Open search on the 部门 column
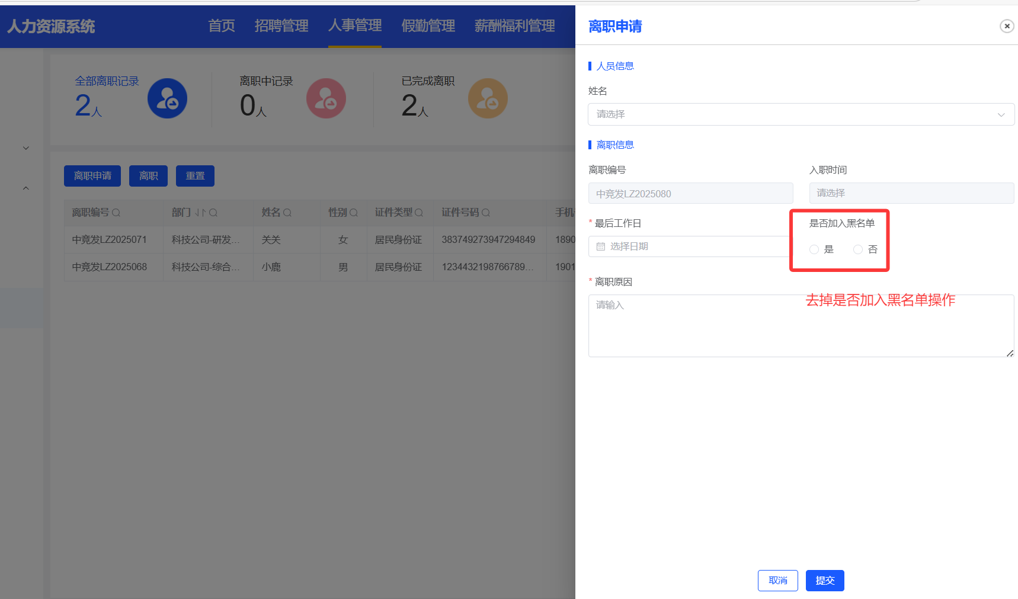The width and height of the screenshot is (1018, 599). coord(213,213)
